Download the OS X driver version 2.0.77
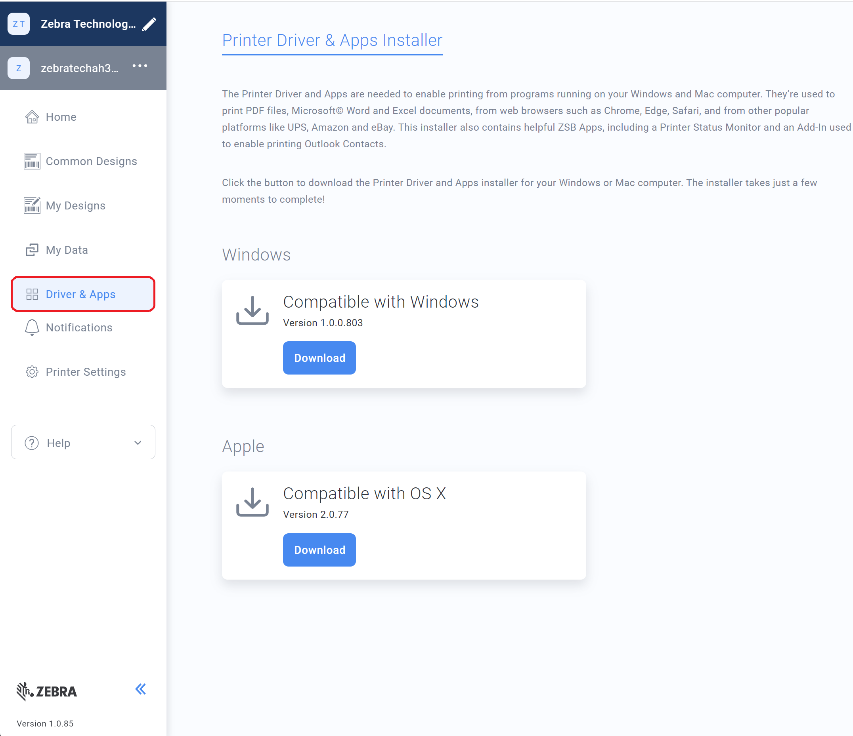This screenshot has height=736, width=853. click(319, 550)
